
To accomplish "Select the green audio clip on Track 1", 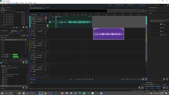I will [x=74, y=22].
